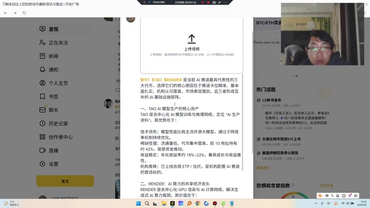Viewport: 370px width, 208px height.
Task: Open 书签 (Bookmarks) in the sidebar
Action: (49, 96)
